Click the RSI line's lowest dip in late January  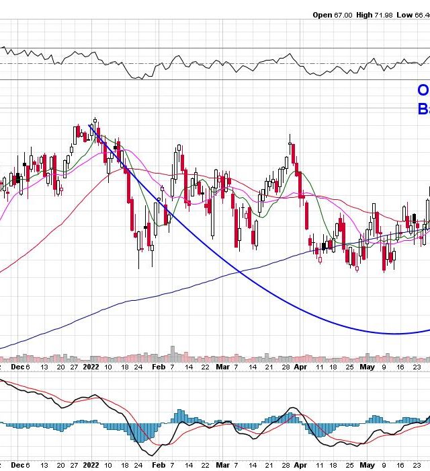click(139, 79)
